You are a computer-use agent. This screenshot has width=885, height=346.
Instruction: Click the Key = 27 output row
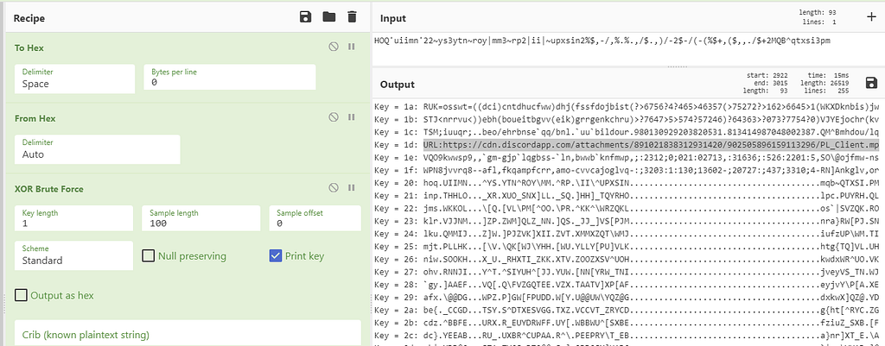coord(627,271)
